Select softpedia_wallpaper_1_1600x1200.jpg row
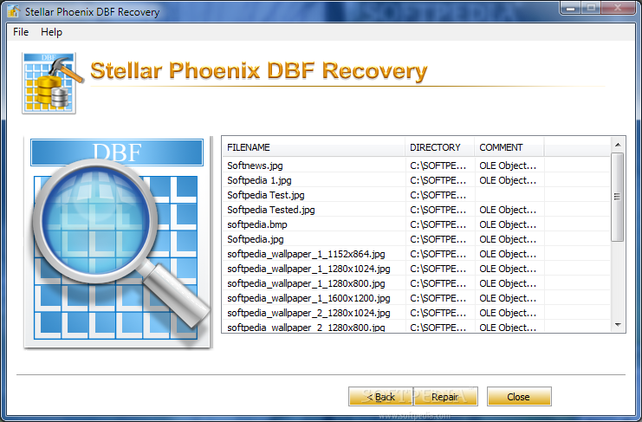Screen dimensions: 642x422 [x=416, y=298]
